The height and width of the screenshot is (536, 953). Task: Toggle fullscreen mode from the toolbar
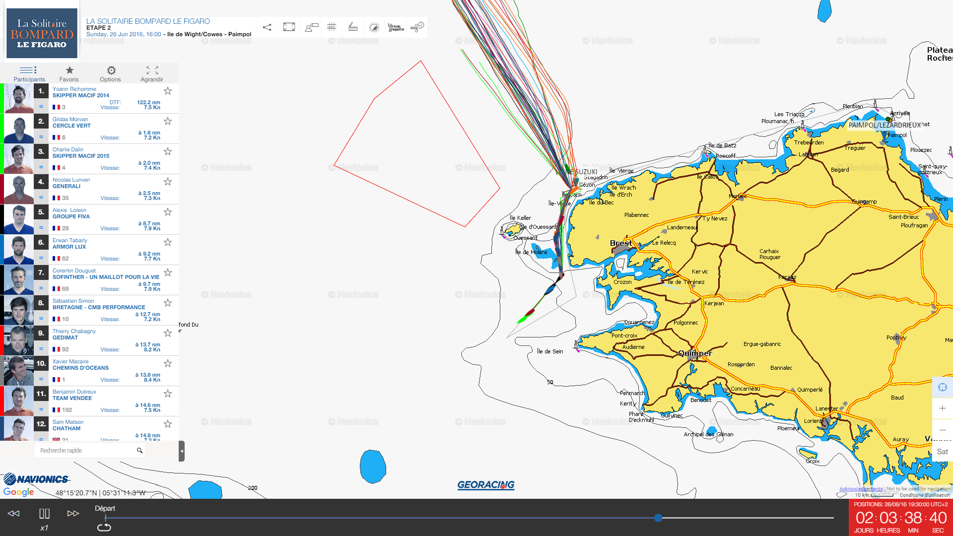pos(289,27)
